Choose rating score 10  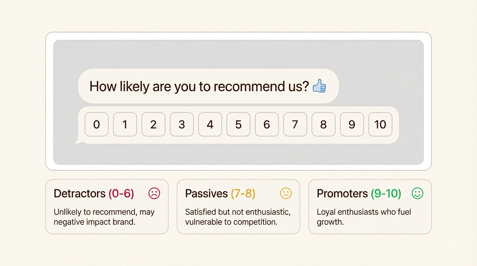click(x=380, y=124)
